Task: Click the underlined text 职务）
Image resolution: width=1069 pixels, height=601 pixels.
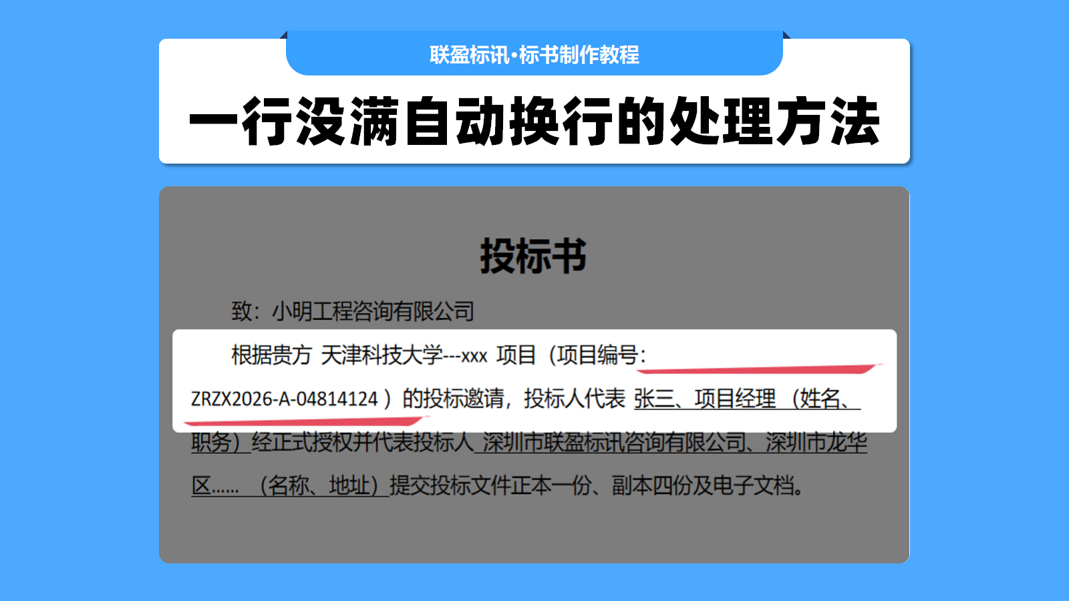Action: (x=220, y=442)
